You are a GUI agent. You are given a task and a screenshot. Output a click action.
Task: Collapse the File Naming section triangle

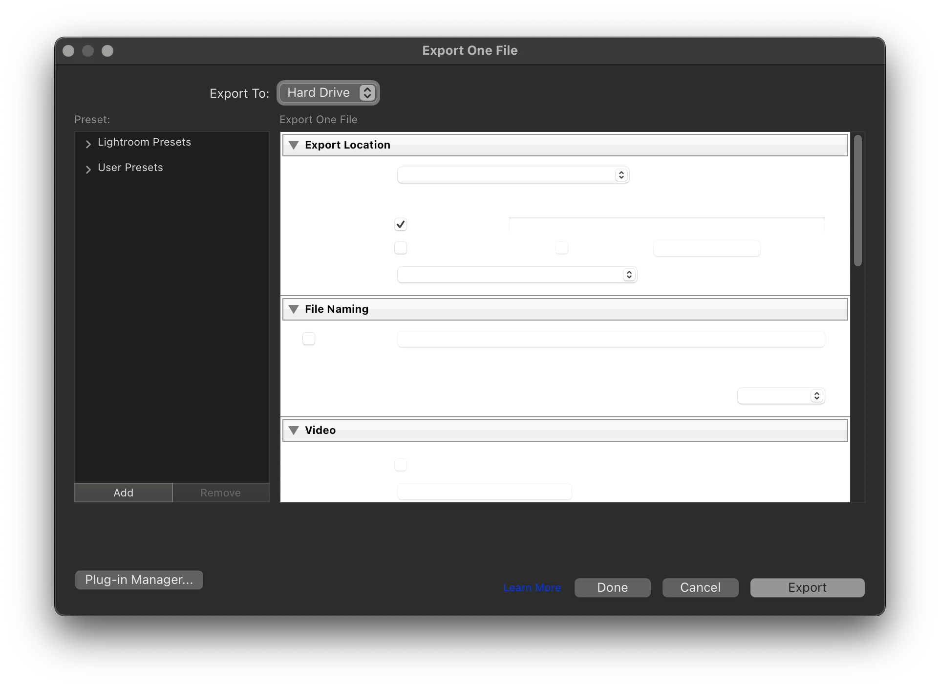pos(294,309)
